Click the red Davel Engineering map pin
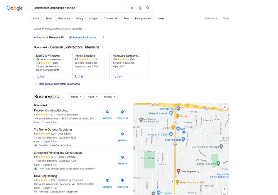This screenshot has height=195, width=278. (178, 171)
